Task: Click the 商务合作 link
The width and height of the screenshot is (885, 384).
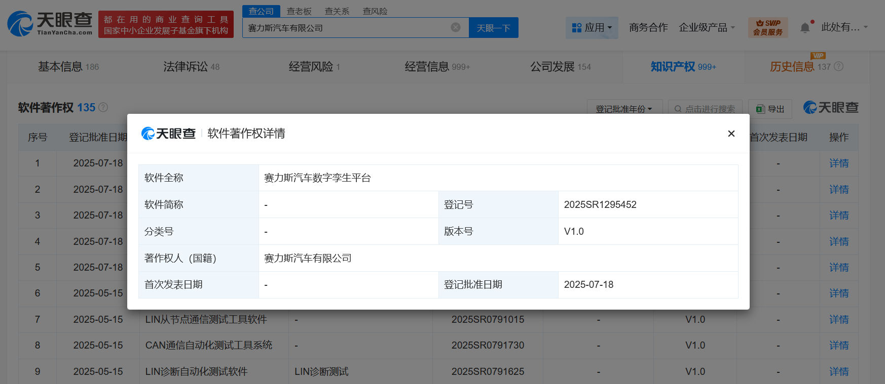Action: click(x=648, y=27)
